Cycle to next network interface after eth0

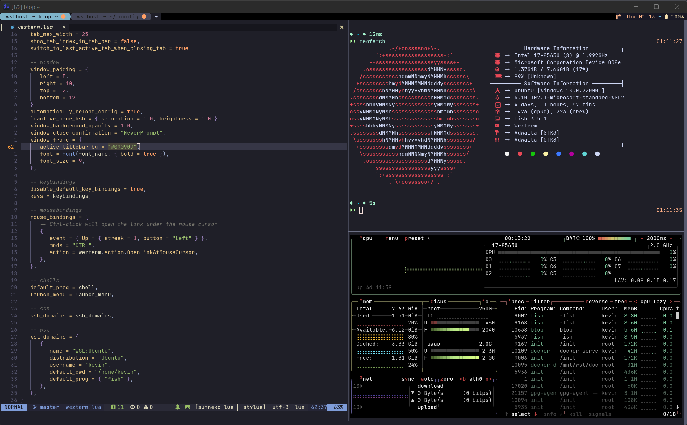[x=488, y=379]
